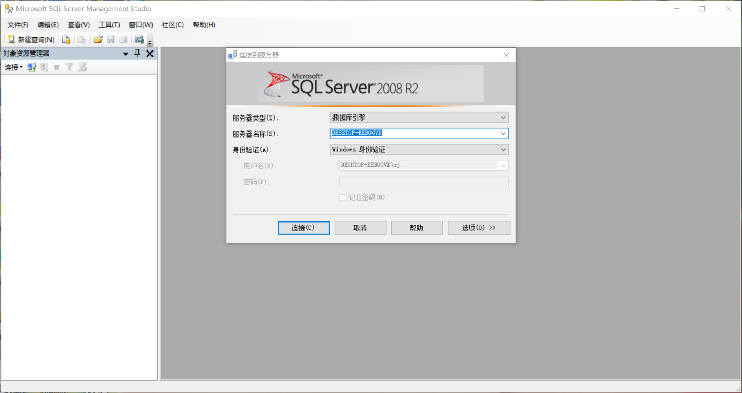The image size is (742, 393).
Task: Expand the 身份验证 dropdown
Action: pos(419,149)
